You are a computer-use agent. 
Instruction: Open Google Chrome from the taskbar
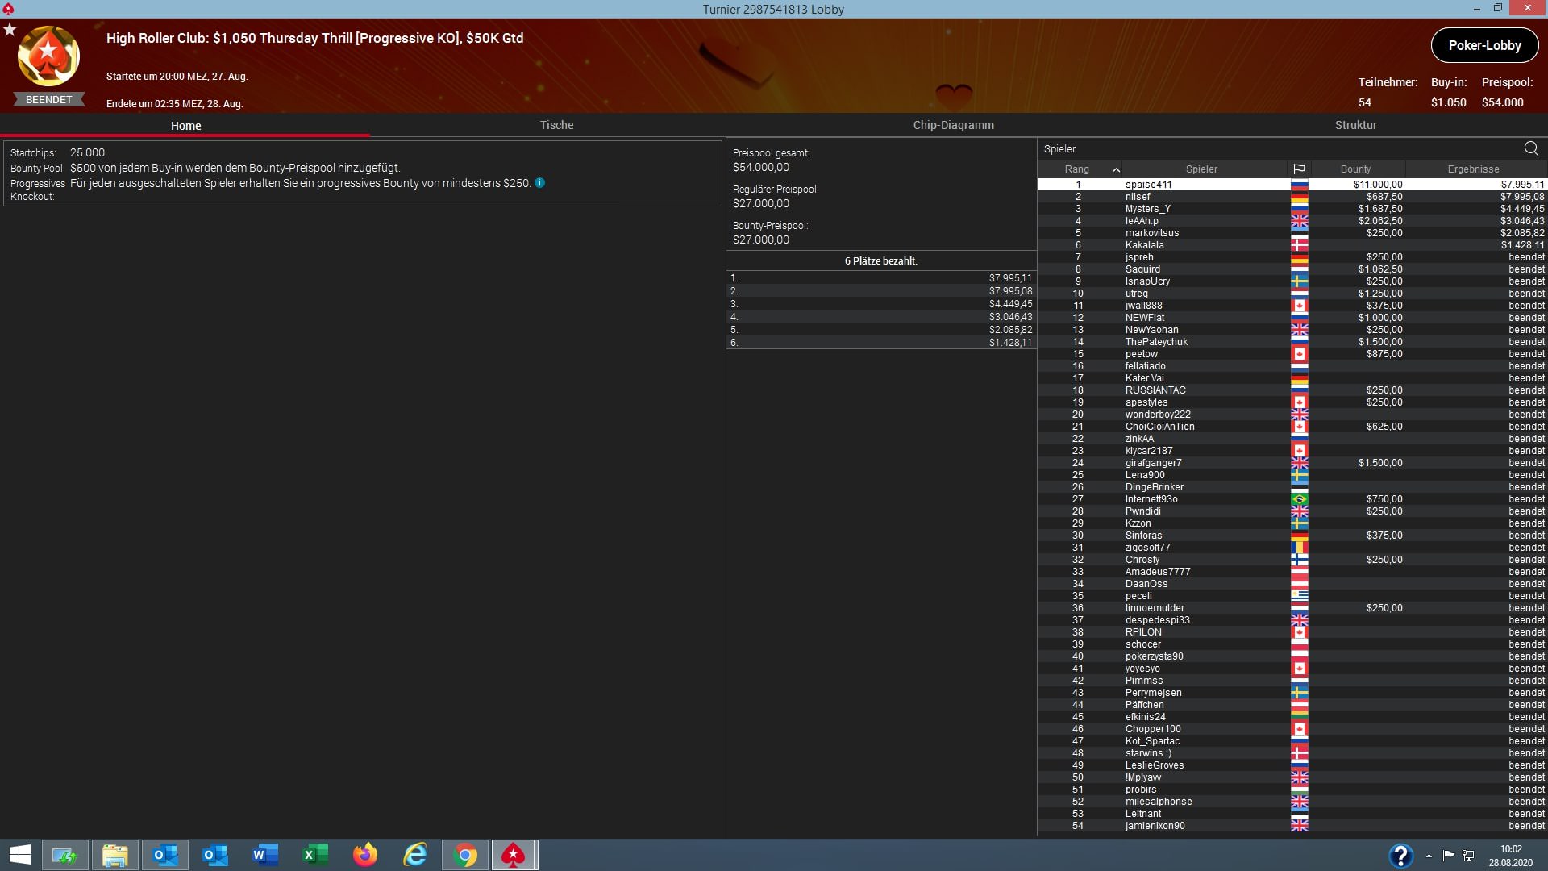(x=465, y=855)
